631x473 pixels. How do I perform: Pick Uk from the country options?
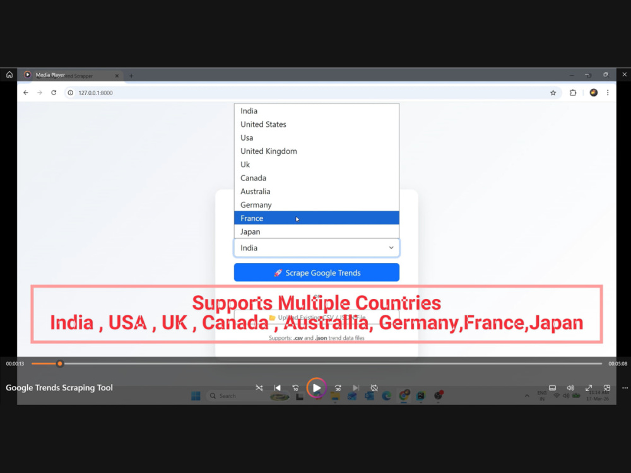(316, 165)
